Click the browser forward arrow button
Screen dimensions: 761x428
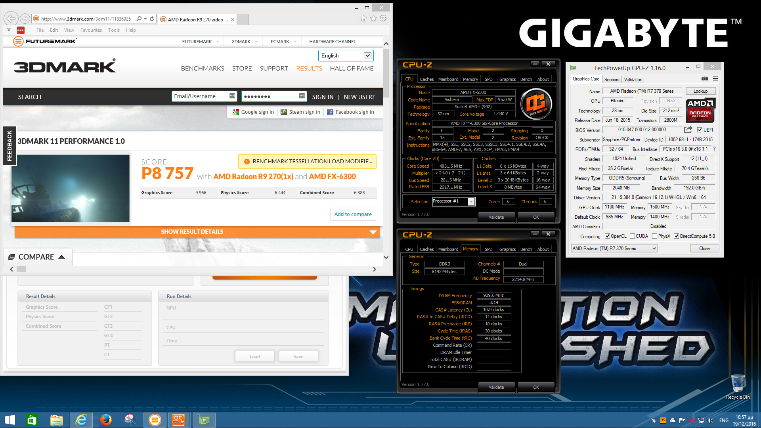tap(25, 19)
